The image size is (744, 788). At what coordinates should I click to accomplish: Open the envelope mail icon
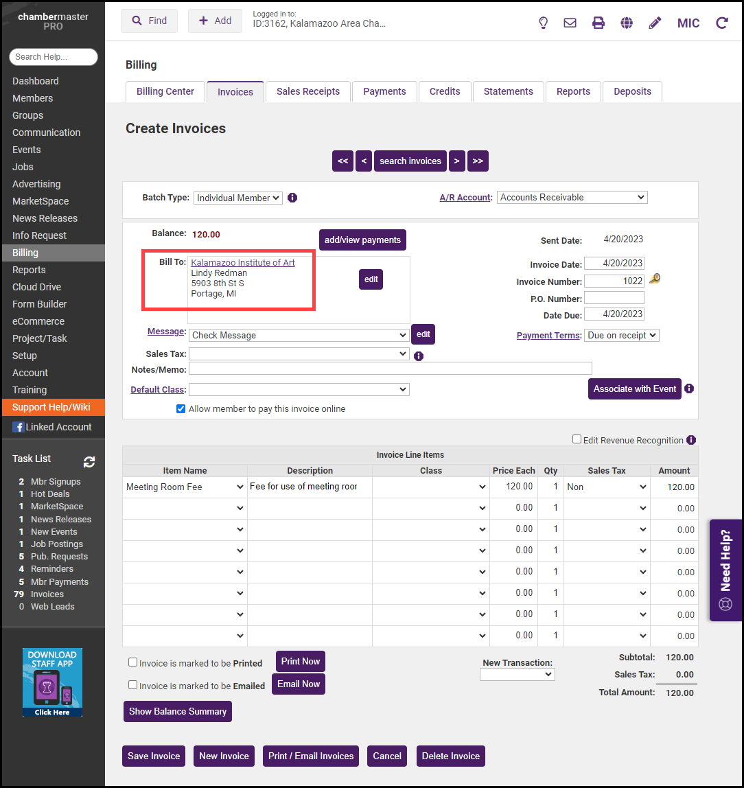(x=570, y=23)
